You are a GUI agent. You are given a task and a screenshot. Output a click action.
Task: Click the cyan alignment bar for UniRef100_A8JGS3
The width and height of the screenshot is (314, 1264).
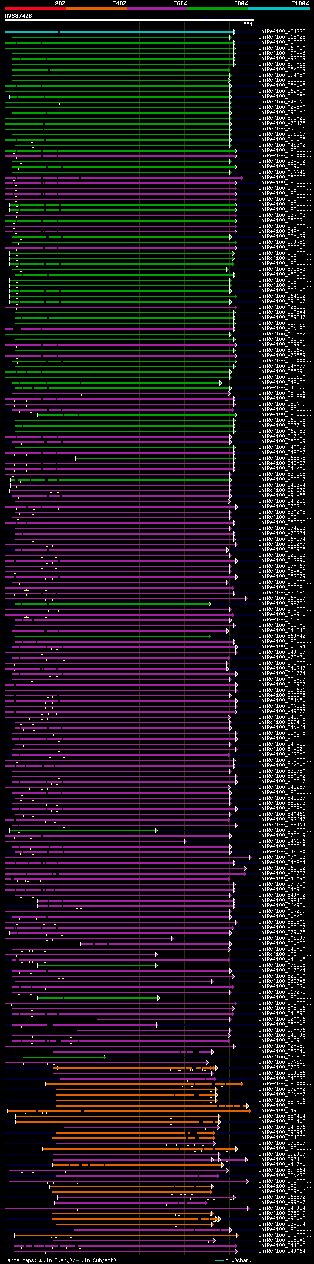point(120,32)
